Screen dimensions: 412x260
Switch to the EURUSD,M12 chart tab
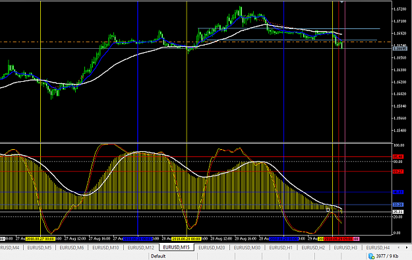click(141, 247)
